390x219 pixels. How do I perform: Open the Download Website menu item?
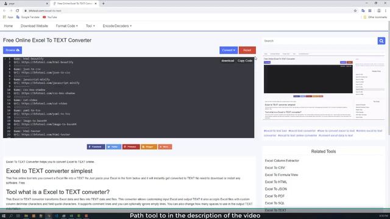click(34, 26)
